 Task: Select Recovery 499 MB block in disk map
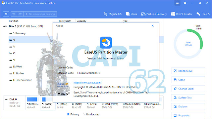click(x=32, y=103)
